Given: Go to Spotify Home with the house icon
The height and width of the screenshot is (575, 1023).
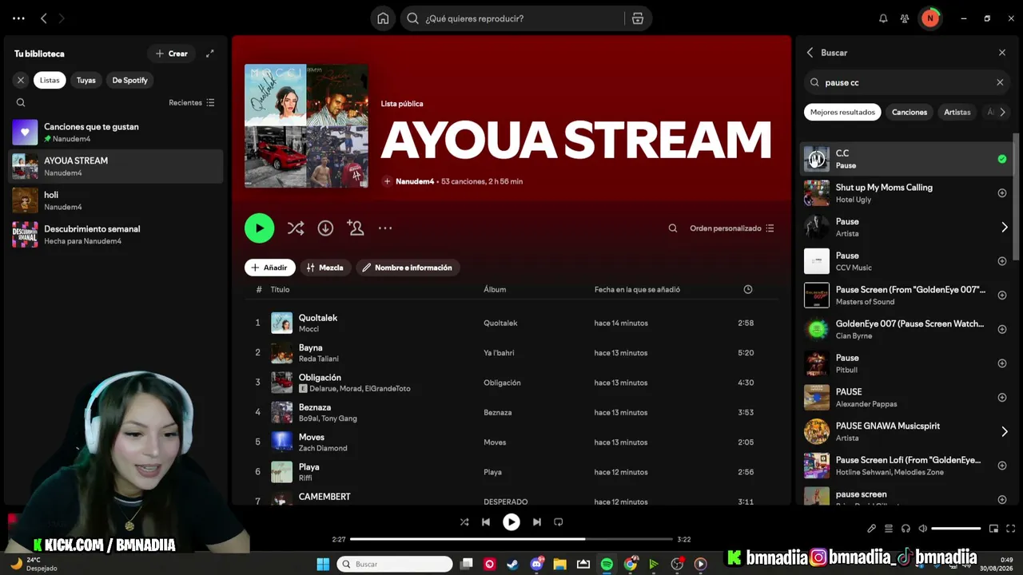Looking at the screenshot, I should [x=383, y=18].
